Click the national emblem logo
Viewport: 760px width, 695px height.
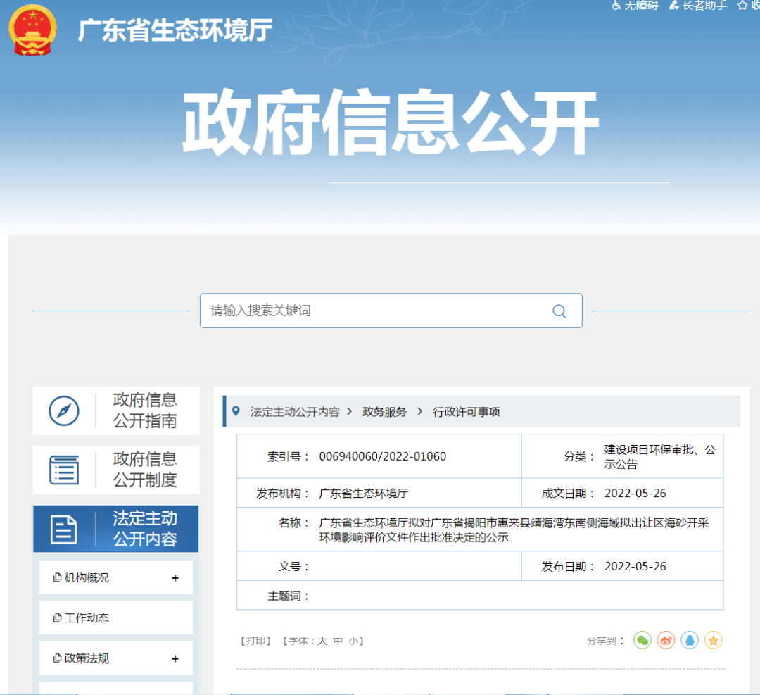click(33, 30)
